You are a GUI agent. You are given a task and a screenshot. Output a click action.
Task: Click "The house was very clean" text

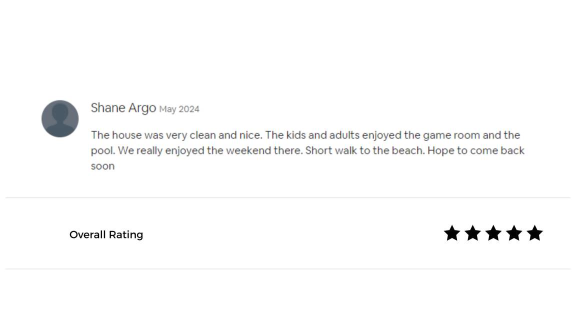click(139, 135)
